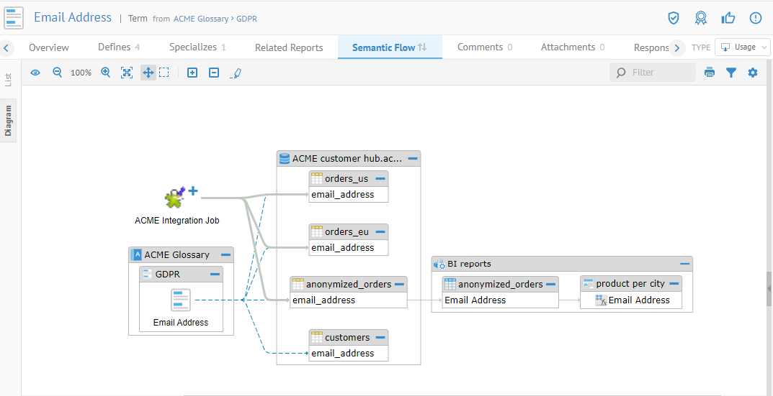Enable the pan move mode tool
This screenshot has width=773, height=396.
coord(148,73)
